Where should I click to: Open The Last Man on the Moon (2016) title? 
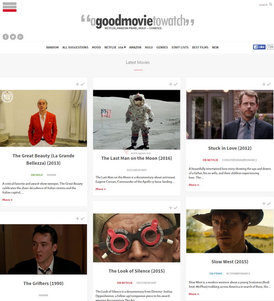tap(137, 158)
